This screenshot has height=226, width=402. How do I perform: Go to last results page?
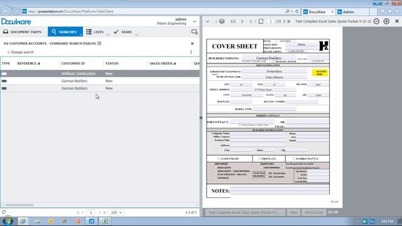tap(104, 212)
